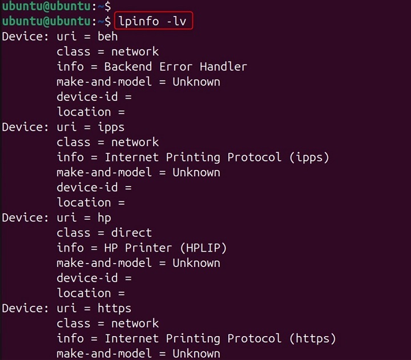Click "Internet Printing Protocol (https)" info text
411x360 pixels.
coord(220,338)
